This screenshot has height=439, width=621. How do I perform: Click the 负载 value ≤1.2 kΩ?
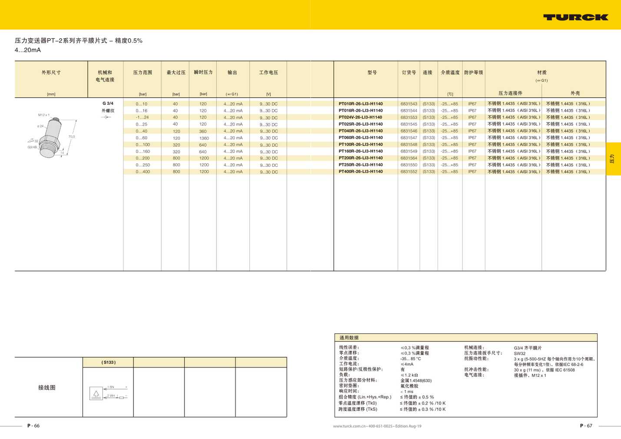[409, 375]
